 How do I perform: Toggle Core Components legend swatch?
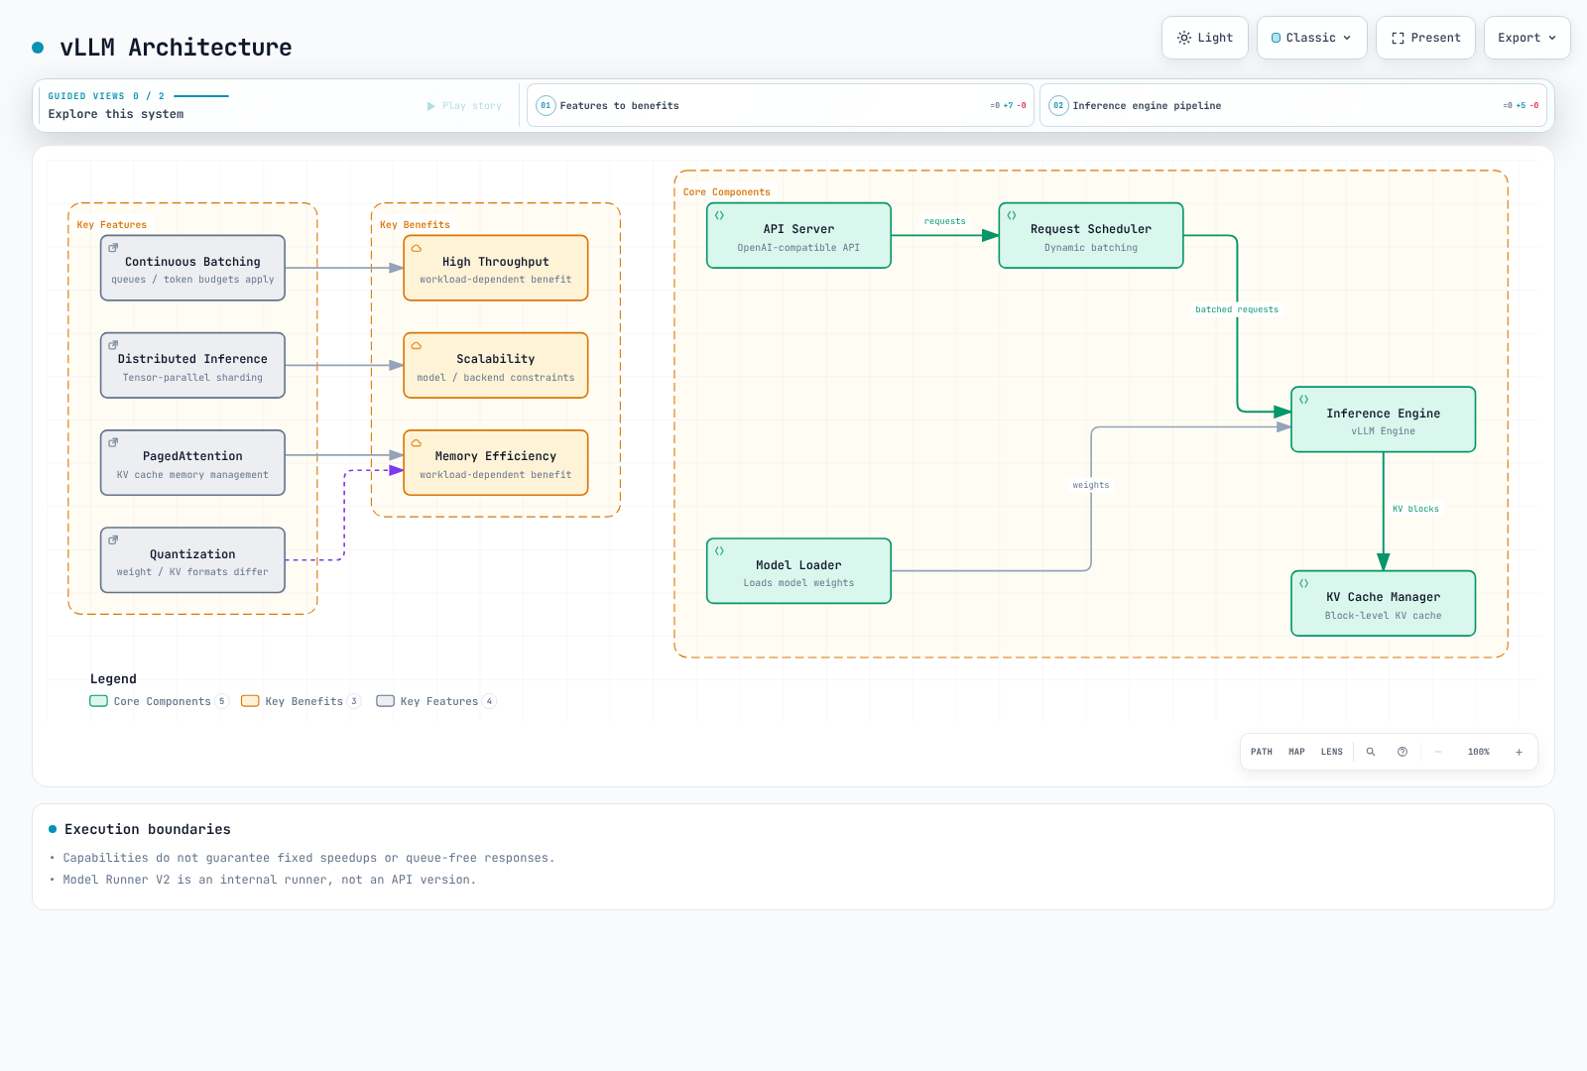click(98, 701)
